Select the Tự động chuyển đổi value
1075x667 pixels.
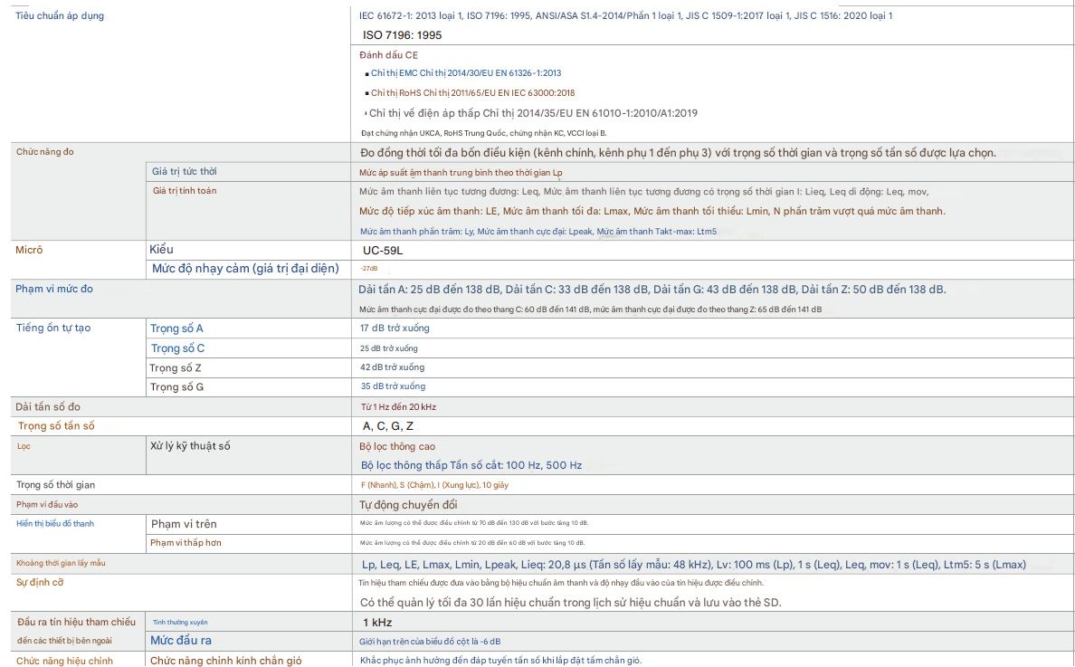coord(408,504)
